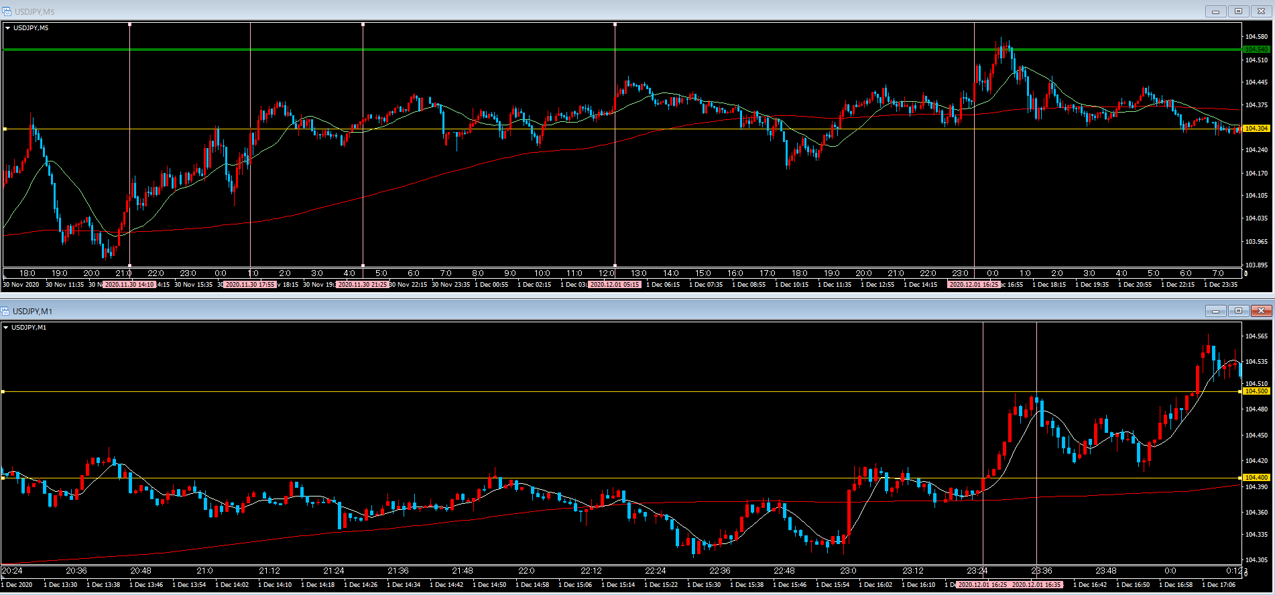Select the 2020.12.01 05:15 vertical line label

coord(615,285)
